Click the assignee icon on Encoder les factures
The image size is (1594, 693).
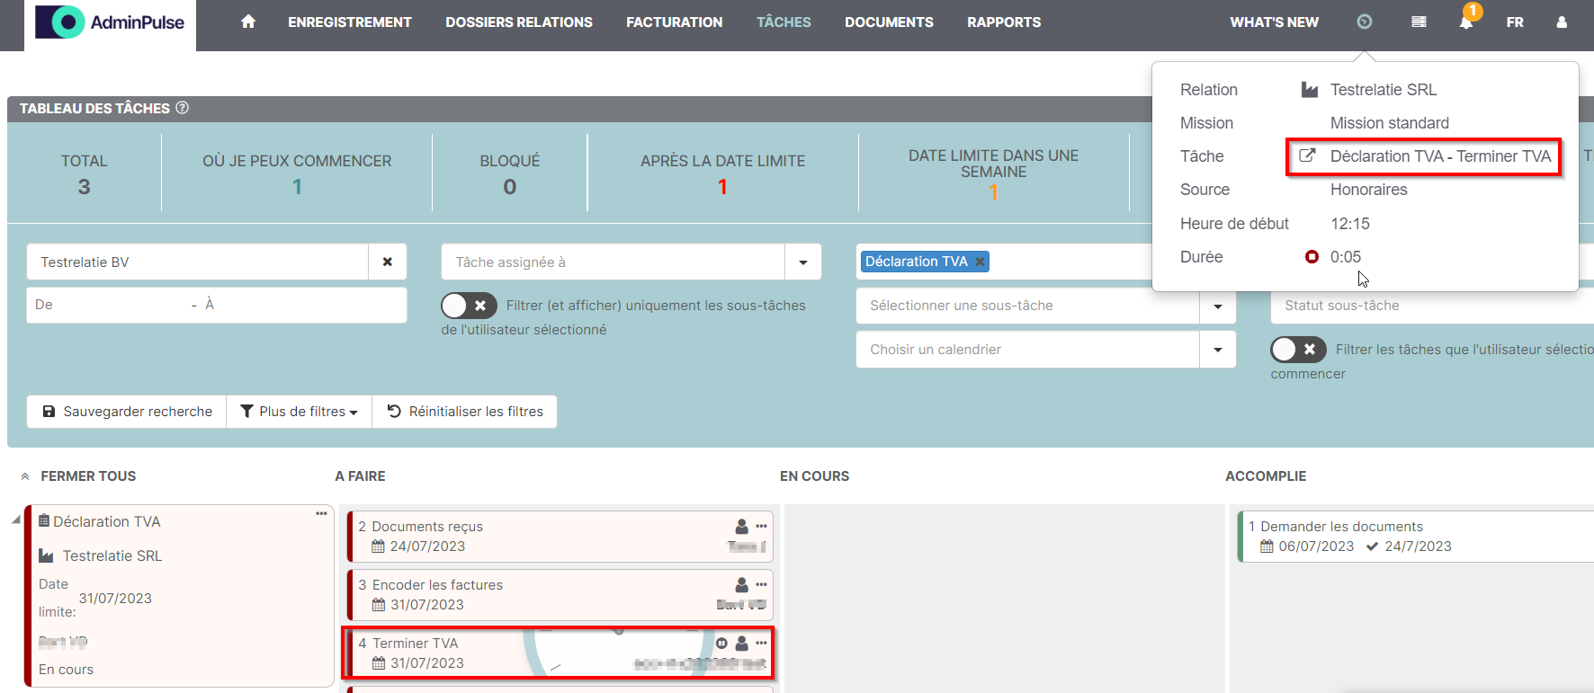click(741, 585)
